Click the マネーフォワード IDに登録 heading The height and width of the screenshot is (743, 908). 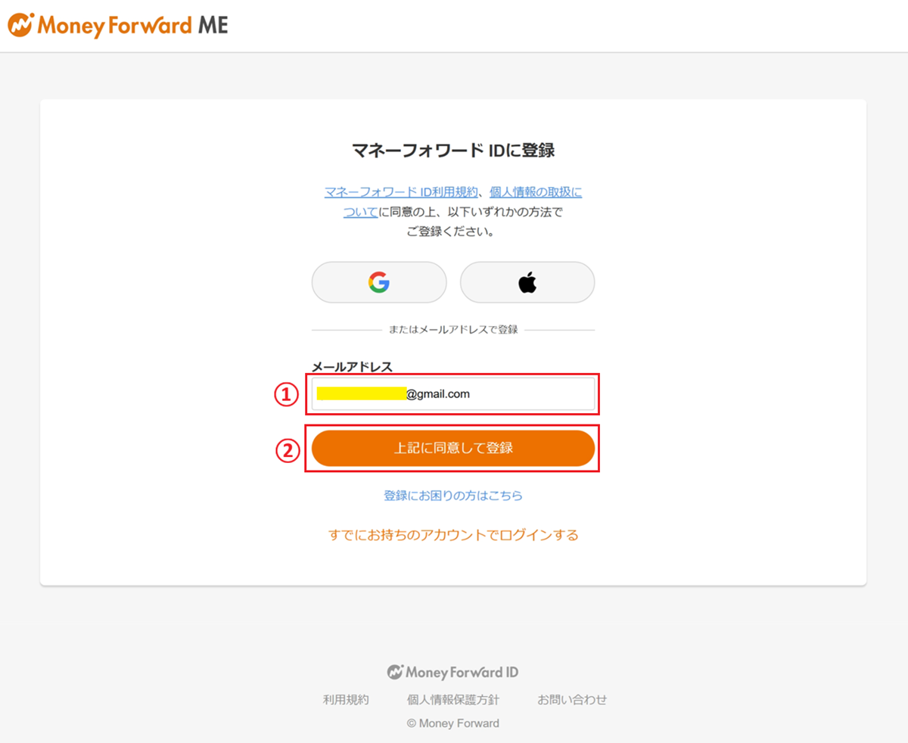click(x=452, y=150)
